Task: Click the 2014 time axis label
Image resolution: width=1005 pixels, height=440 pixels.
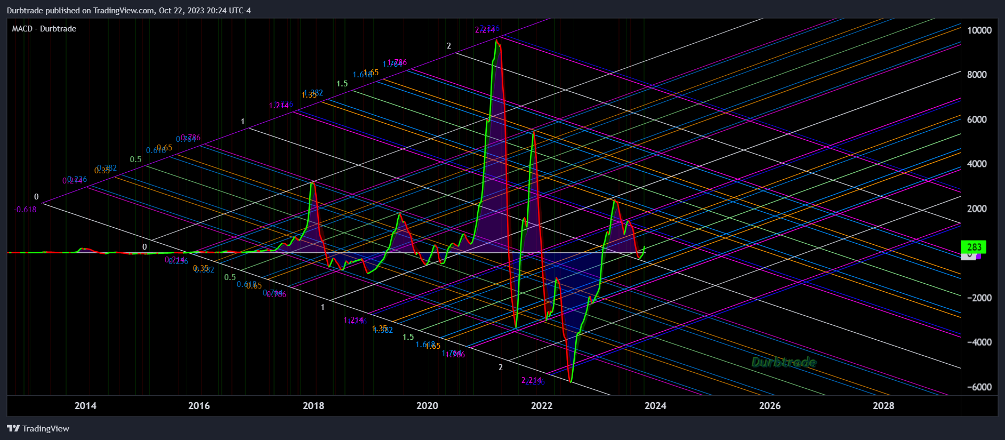Action: tap(85, 406)
